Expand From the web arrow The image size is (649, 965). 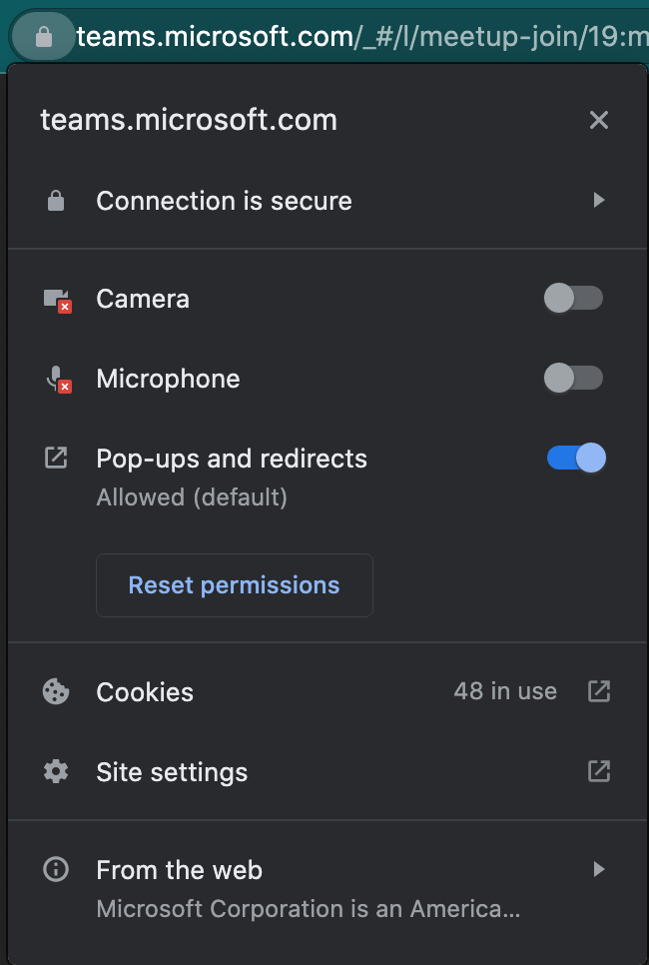tap(599, 869)
